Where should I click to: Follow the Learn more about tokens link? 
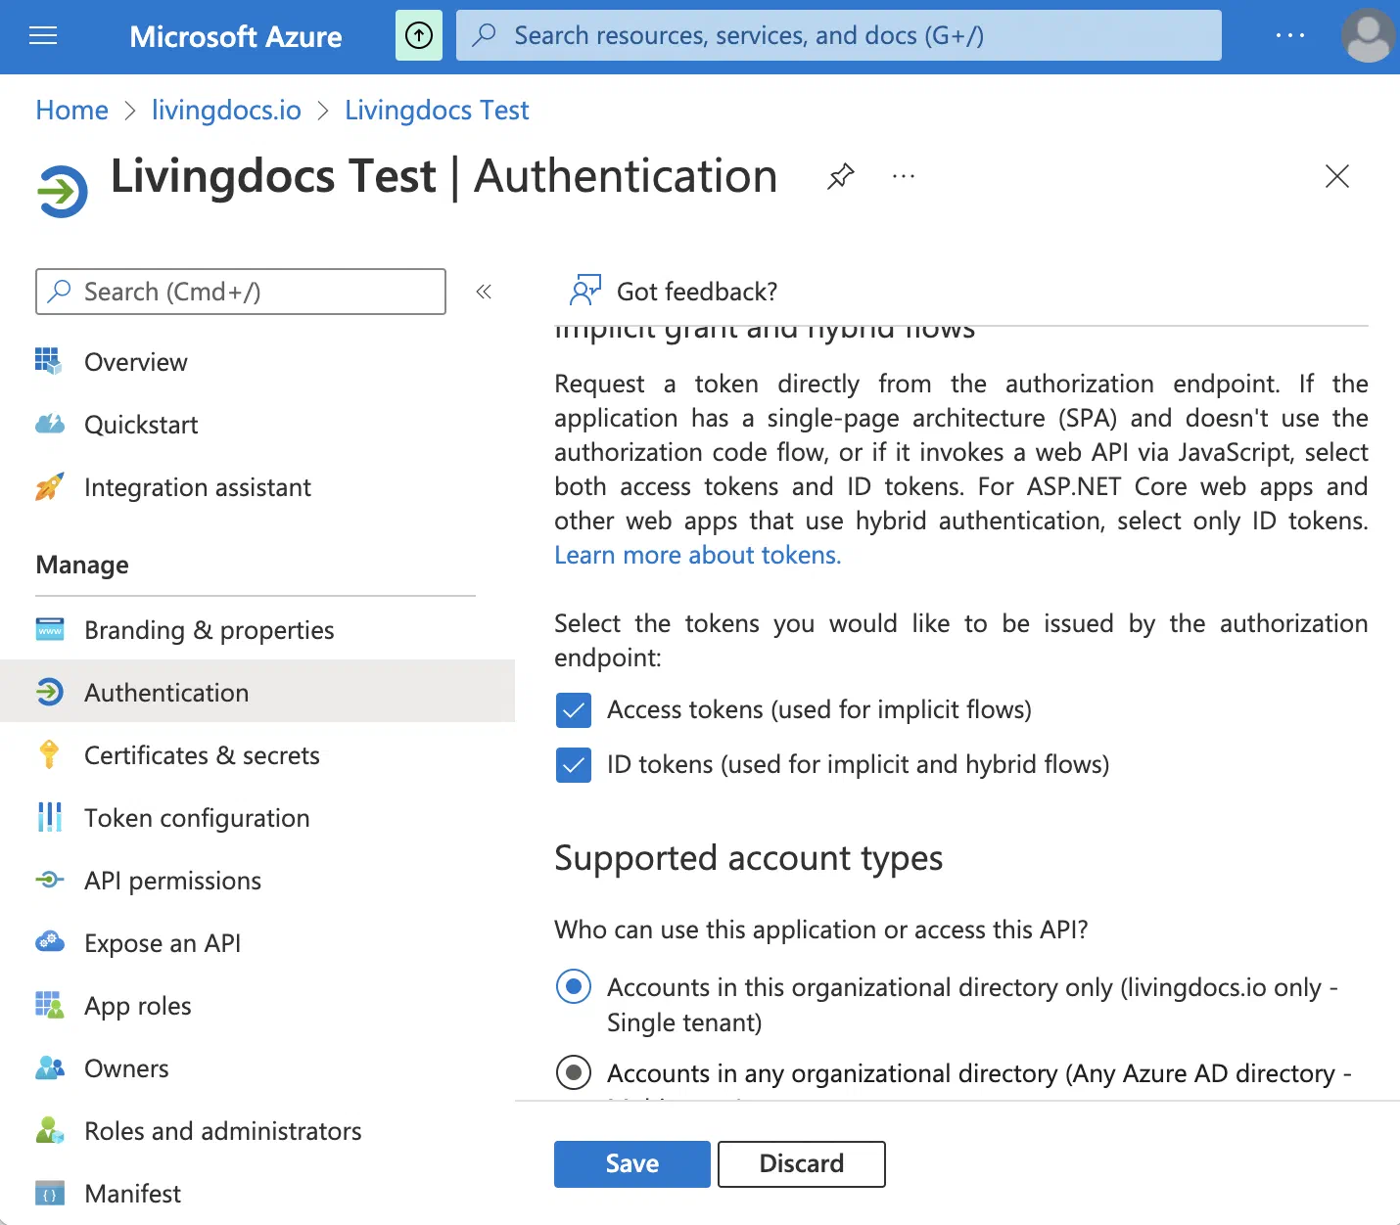698,555
